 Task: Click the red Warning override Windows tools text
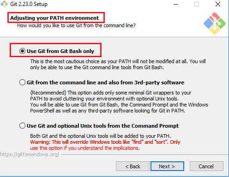point(105,145)
